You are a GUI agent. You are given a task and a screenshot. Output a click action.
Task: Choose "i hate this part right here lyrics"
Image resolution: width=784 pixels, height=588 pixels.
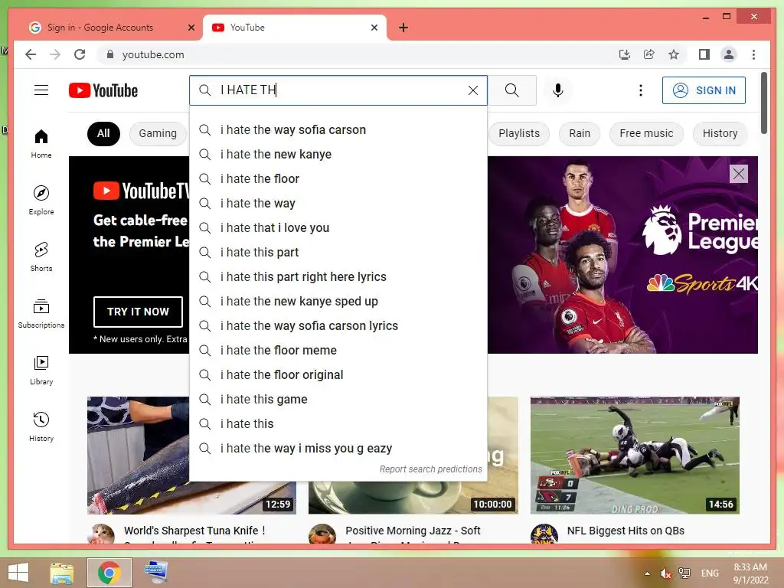pos(338,277)
